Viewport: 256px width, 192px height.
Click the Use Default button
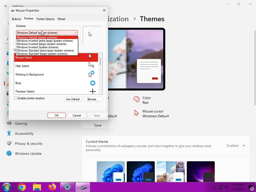click(73, 99)
